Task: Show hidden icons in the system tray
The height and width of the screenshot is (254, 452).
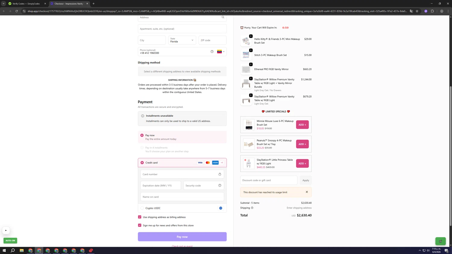Action: [420, 250]
